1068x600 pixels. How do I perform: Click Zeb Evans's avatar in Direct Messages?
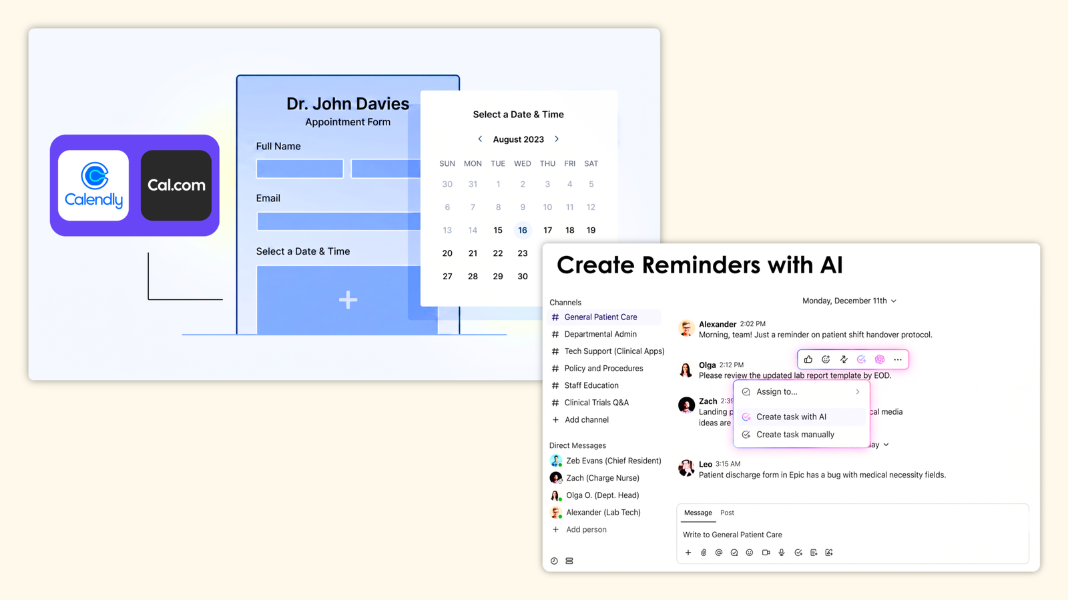point(556,461)
